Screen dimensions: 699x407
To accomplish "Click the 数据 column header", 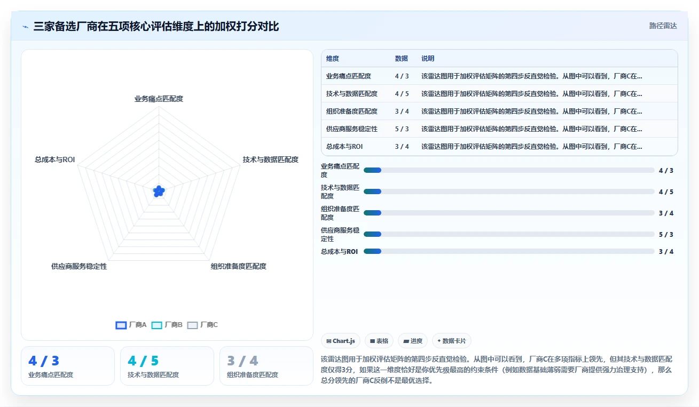I will [402, 59].
